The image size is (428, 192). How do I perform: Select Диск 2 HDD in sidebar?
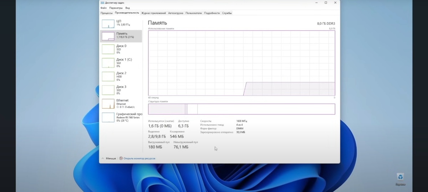[x=121, y=76]
